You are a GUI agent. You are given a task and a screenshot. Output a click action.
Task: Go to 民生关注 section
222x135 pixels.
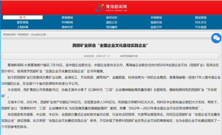[201, 22]
